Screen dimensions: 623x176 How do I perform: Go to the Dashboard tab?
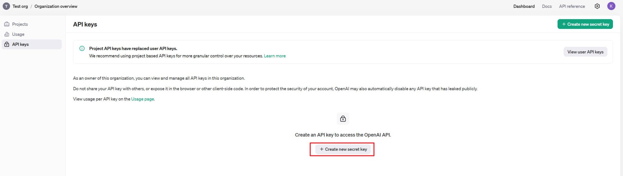point(524,6)
